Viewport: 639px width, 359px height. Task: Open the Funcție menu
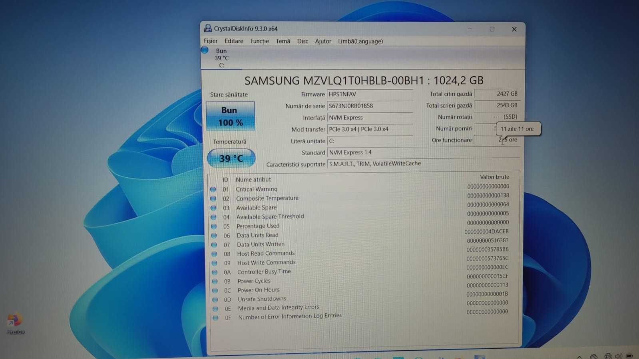259,41
